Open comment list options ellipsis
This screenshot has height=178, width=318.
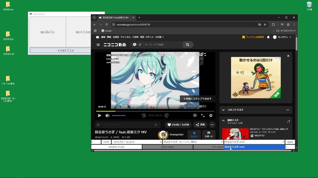[288, 110]
